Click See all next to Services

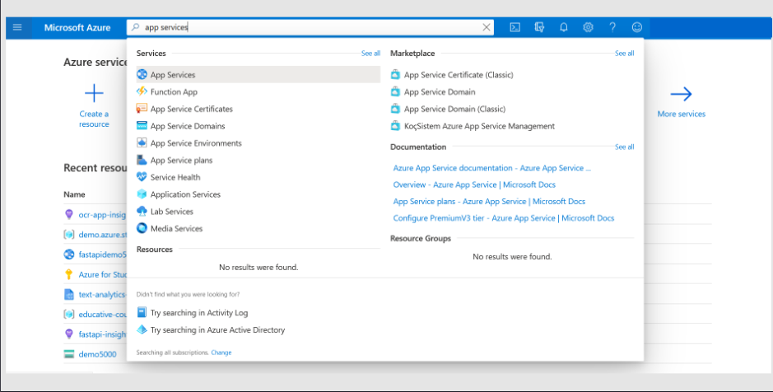pyautogui.click(x=370, y=54)
